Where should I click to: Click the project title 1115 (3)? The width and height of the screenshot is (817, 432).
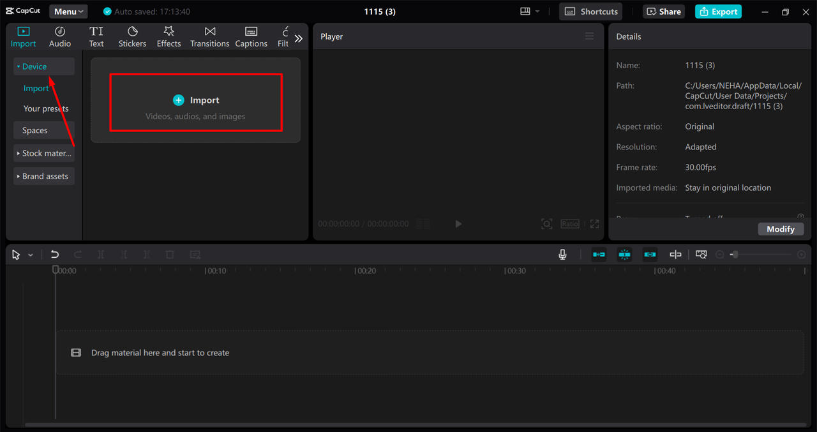coord(380,11)
